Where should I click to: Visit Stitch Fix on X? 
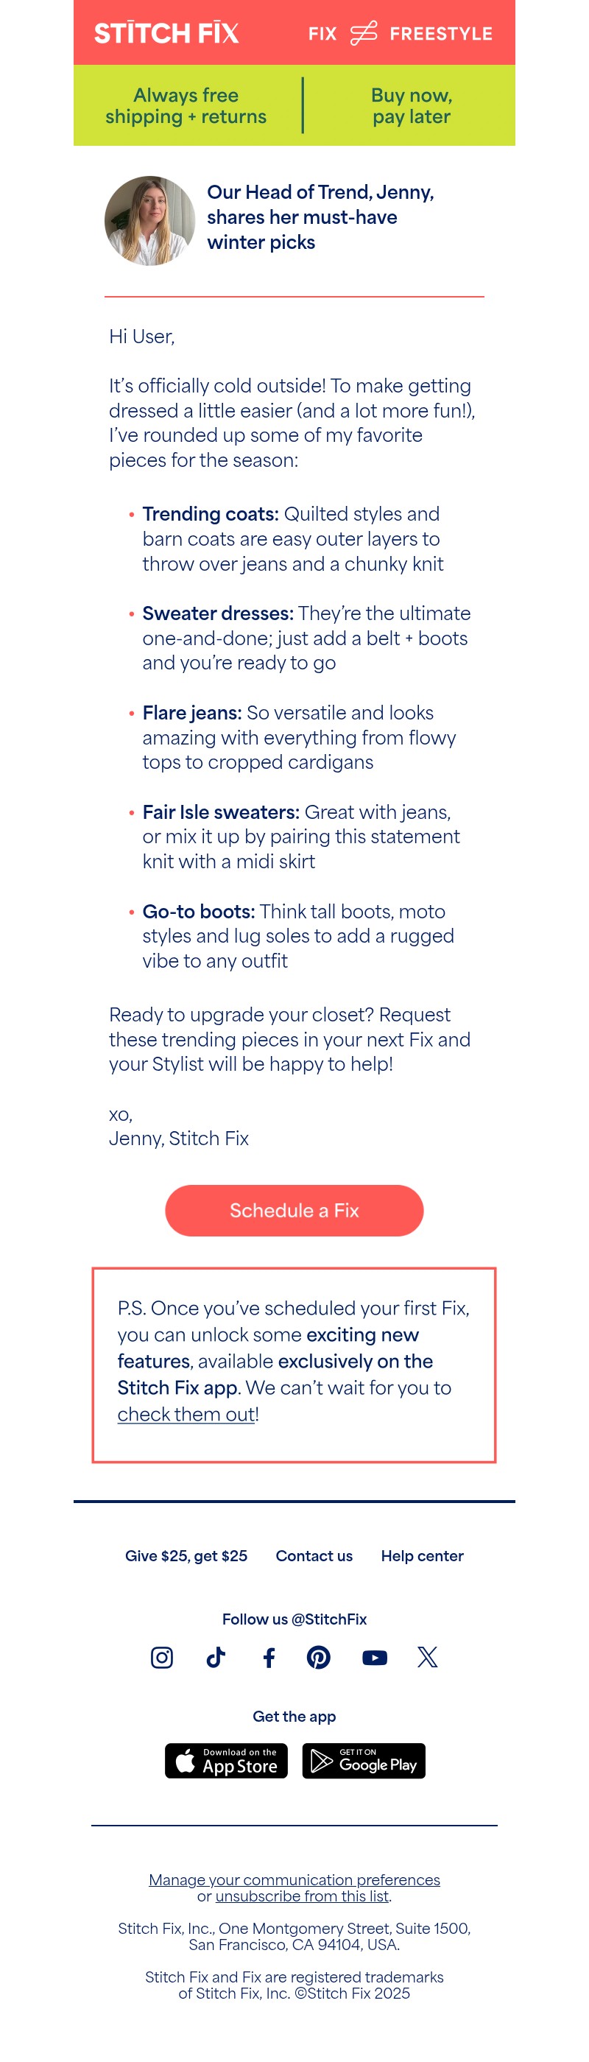[426, 1658]
